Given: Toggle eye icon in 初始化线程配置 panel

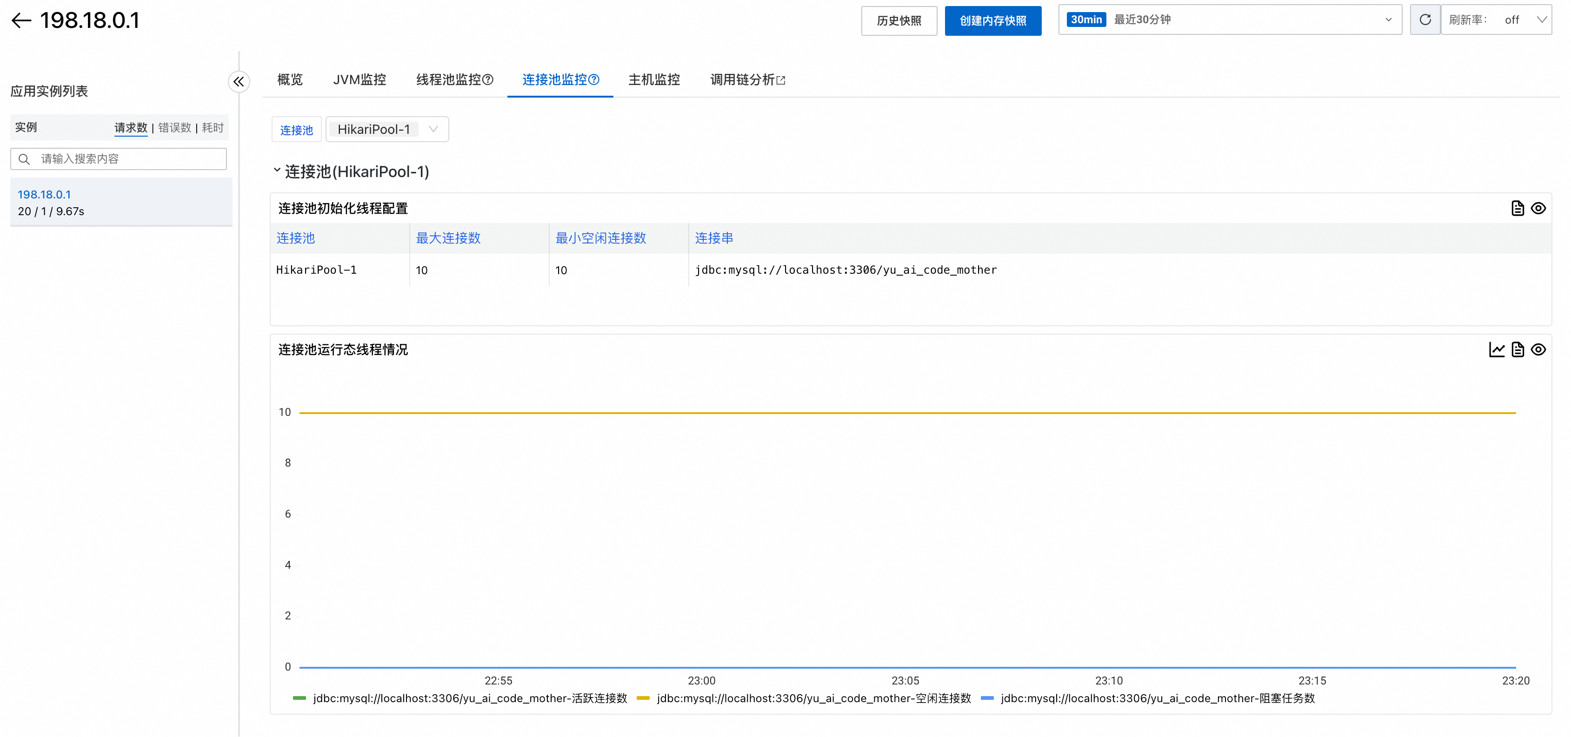Looking at the screenshot, I should click(x=1538, y=209).
